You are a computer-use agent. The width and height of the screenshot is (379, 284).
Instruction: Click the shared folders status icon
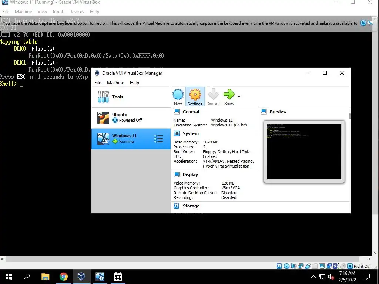pos(315,266)
